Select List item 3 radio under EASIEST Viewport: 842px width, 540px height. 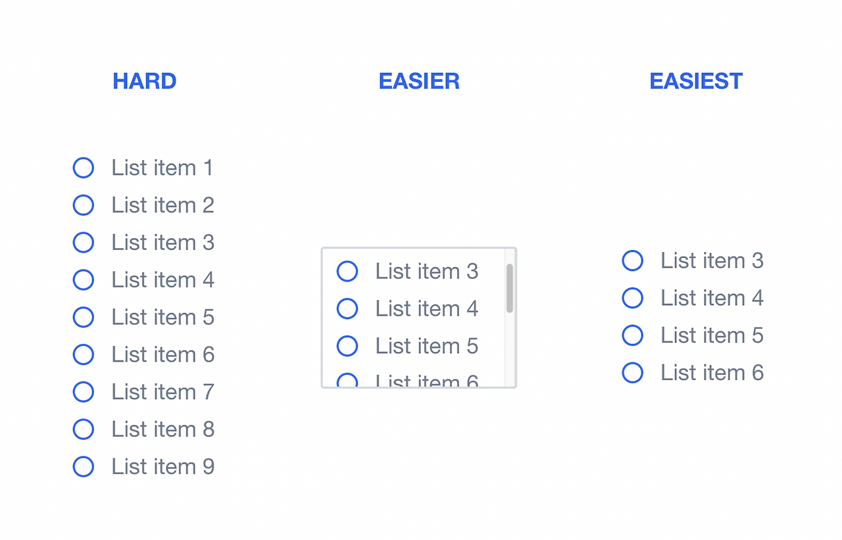[x=633, y=260]
